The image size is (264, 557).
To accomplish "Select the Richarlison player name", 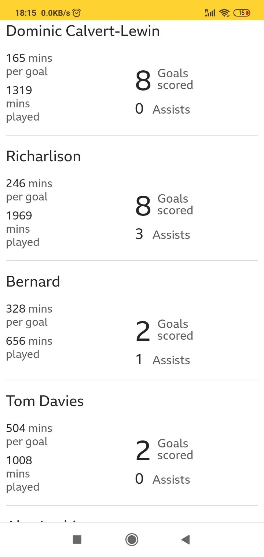I will [43, 156].
